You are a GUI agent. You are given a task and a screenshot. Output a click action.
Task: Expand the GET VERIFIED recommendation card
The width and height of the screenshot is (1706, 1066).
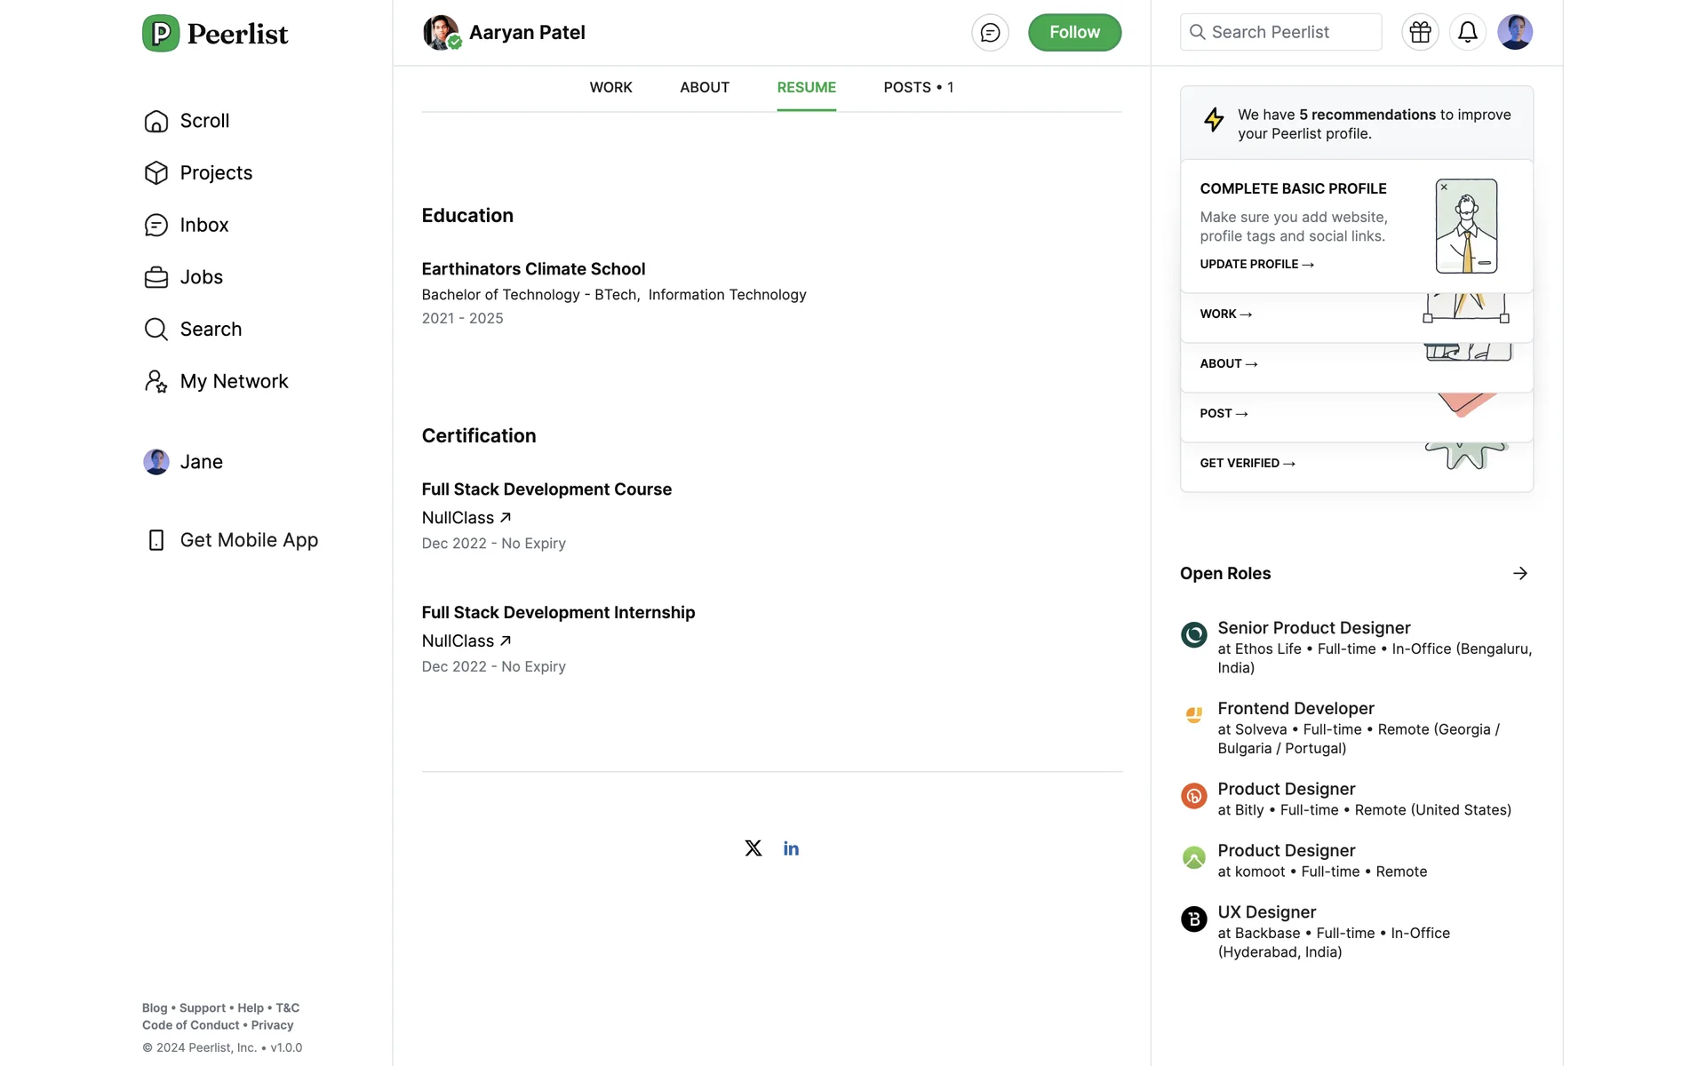tap(1247, 463)
